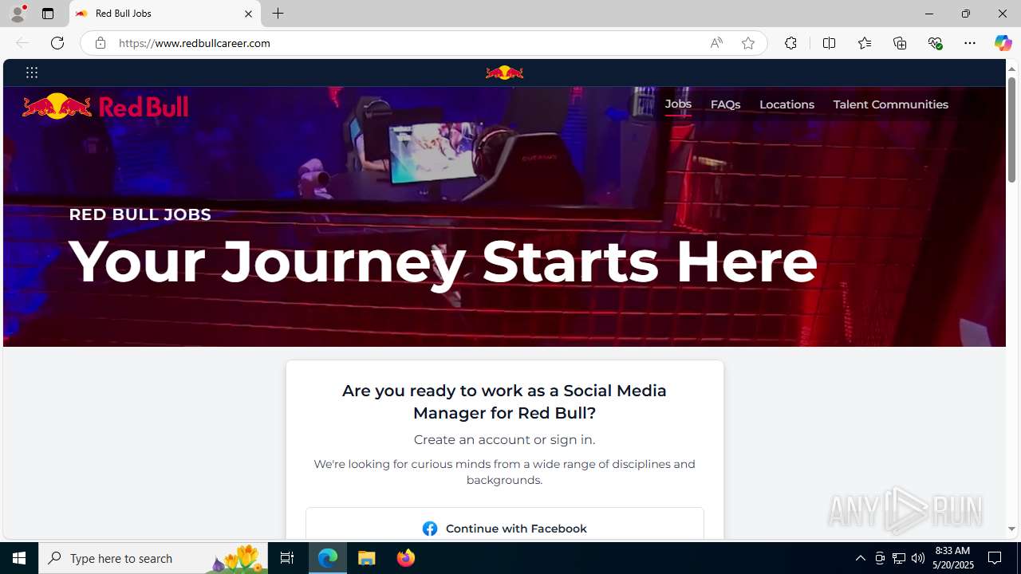View site information lock icon
Screen dimensions: 1021x574
point(100,43)
